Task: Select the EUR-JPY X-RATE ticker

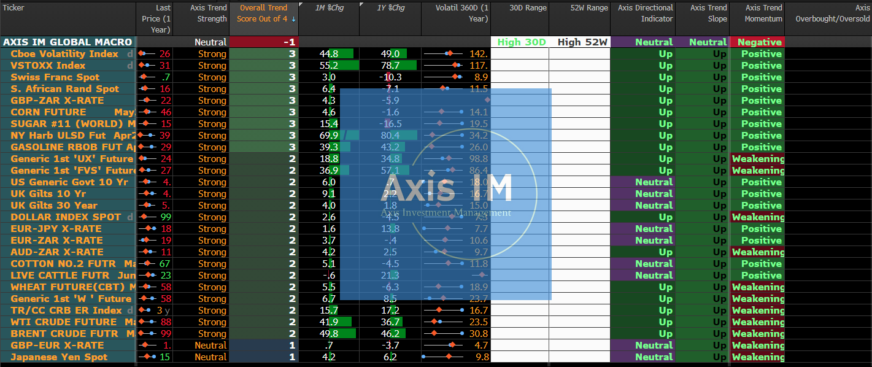Action: 56,229
